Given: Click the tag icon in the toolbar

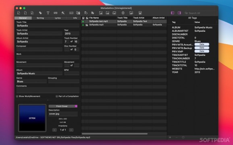Looking at the screenshot, I should pyautogui.click(x=40, y=13).
